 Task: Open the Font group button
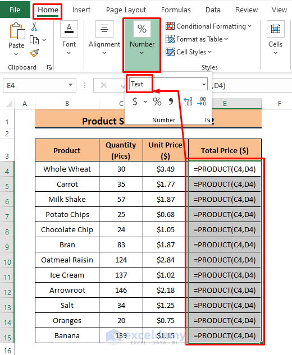point(69,38)
